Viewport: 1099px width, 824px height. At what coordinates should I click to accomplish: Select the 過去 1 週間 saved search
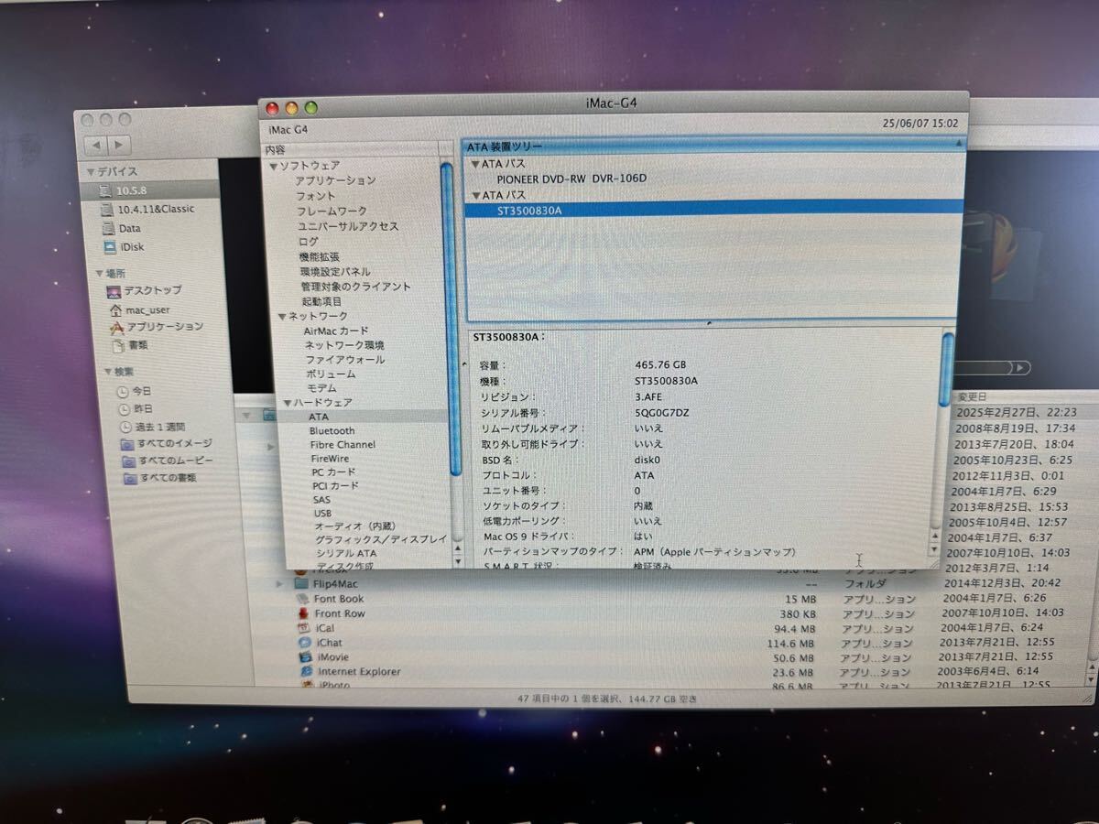point(159,427)
